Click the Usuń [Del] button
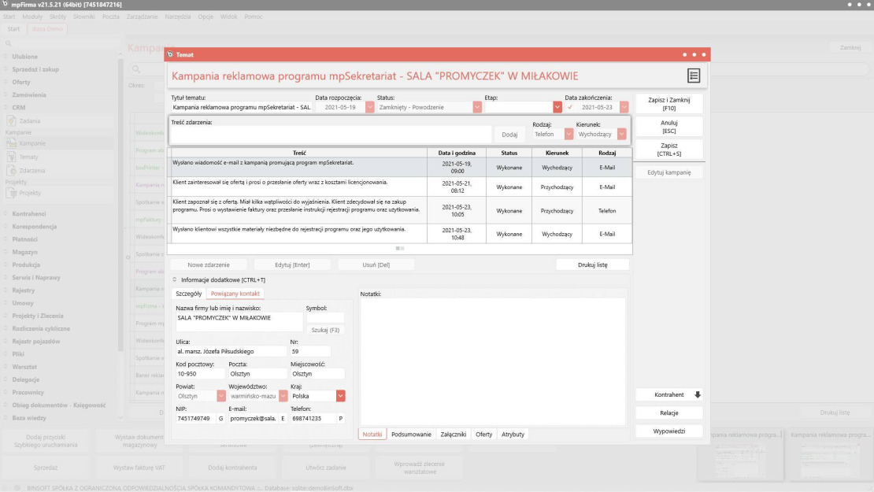The width and height of the screenshot is (874, 492). [x=376, y=264]
